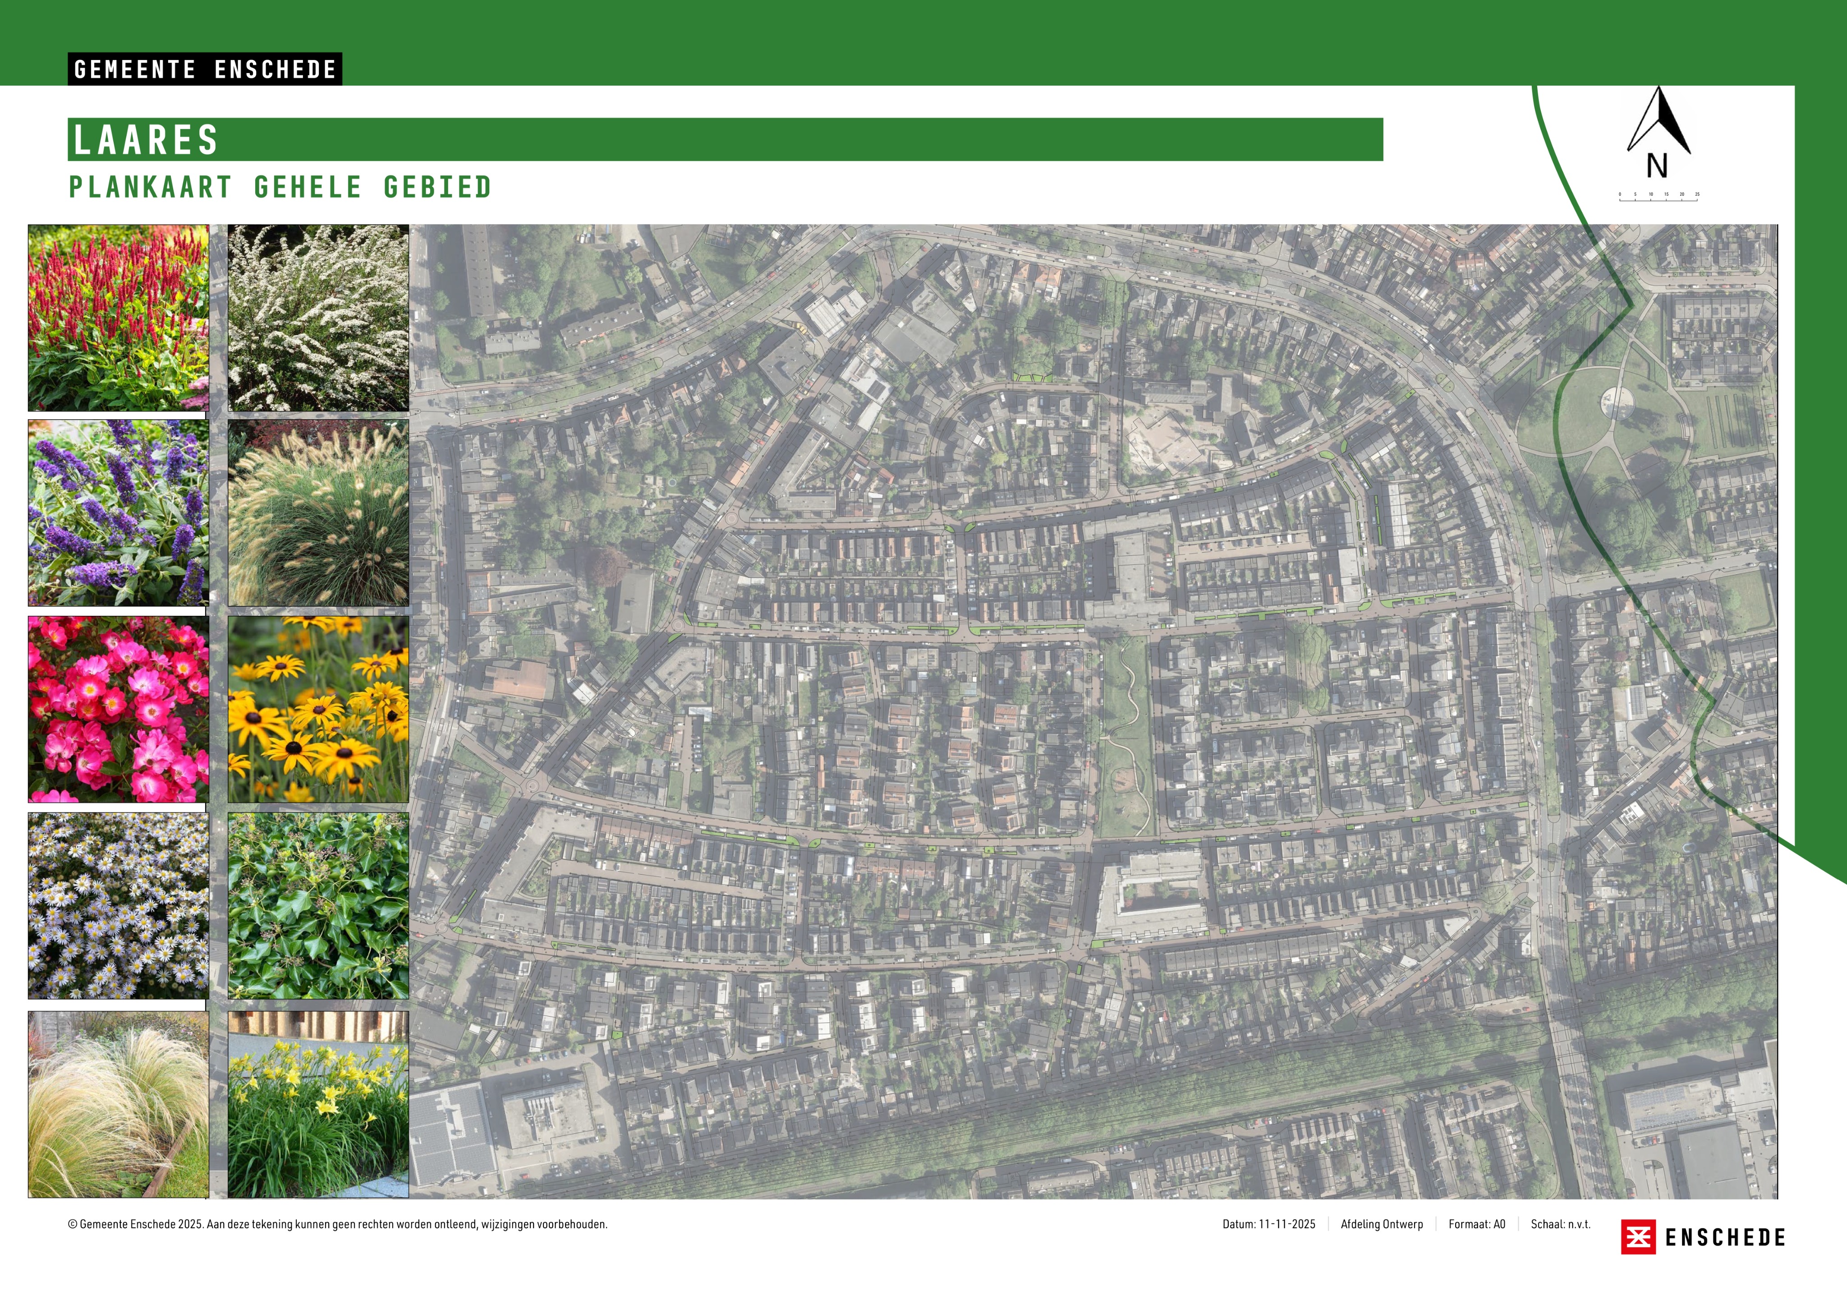Click the copyright notice text
The image size is (1847, 1306).
pyautogui.click(x=337, y=1224)
